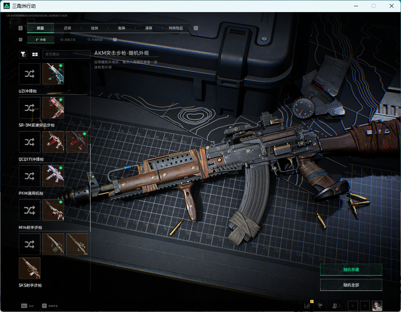
Task: Select the second SKS skin in top row
Action: [x=77, y=244]
